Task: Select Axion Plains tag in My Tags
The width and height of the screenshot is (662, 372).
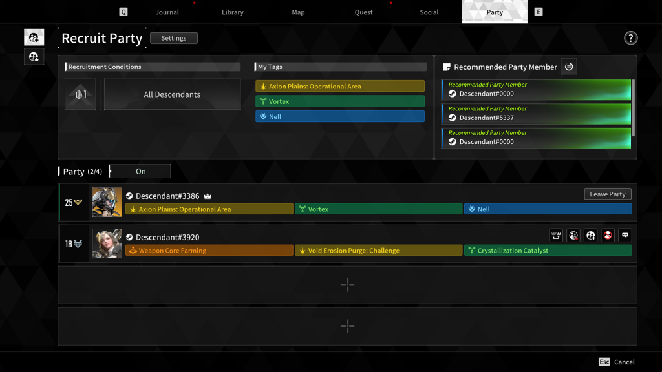Action: point(340,86)
